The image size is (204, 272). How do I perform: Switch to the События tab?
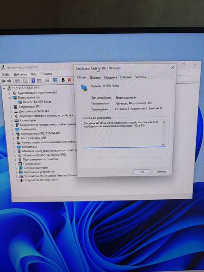pos(125,77)
